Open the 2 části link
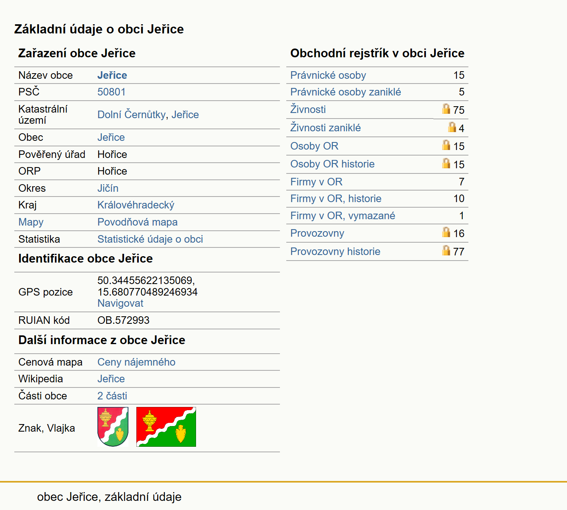Viewport: 567px width, 510px height. click(112, 396)
